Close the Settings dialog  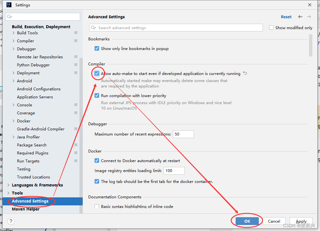(310, 5)
